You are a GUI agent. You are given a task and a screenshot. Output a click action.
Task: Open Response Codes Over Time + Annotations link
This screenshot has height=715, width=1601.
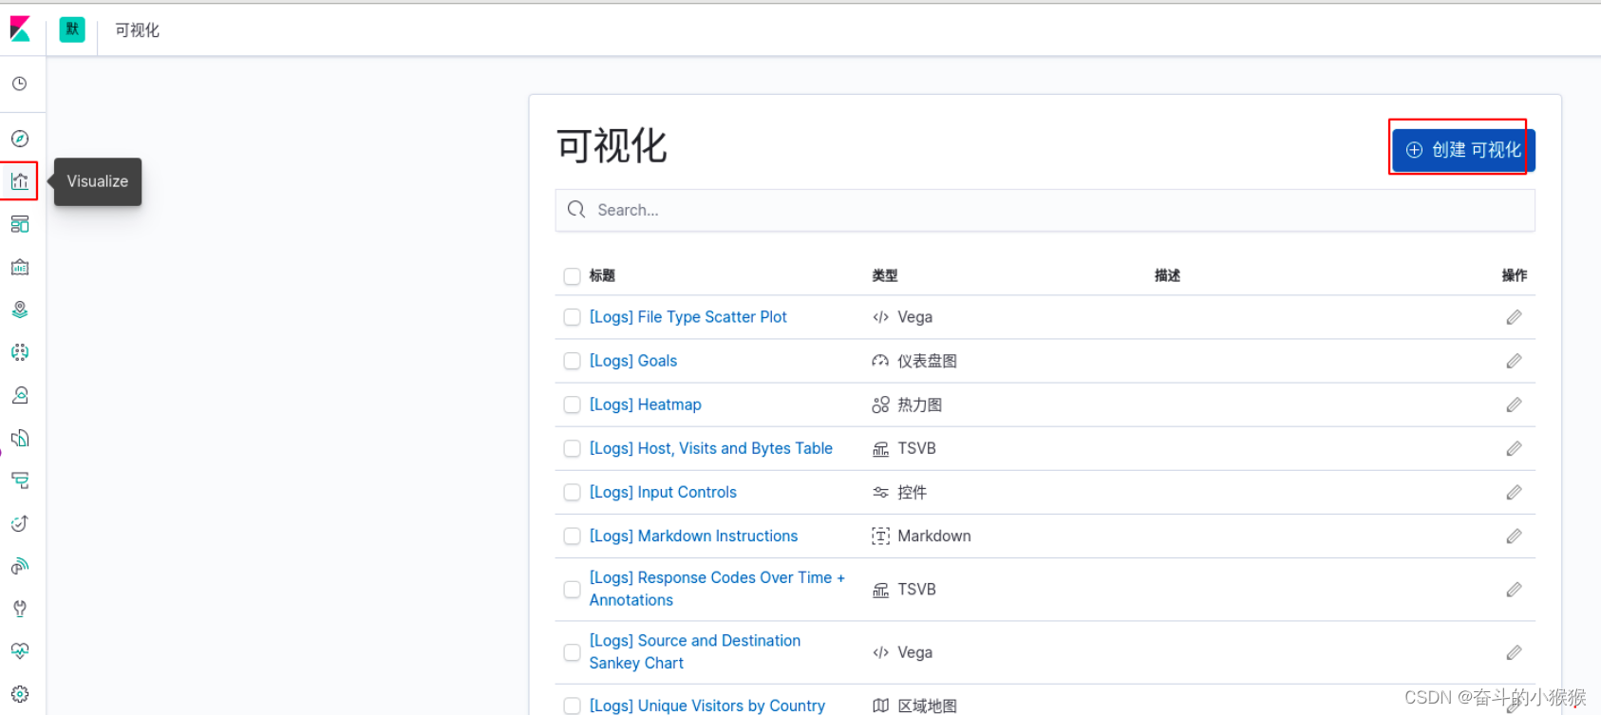[717, 589]
